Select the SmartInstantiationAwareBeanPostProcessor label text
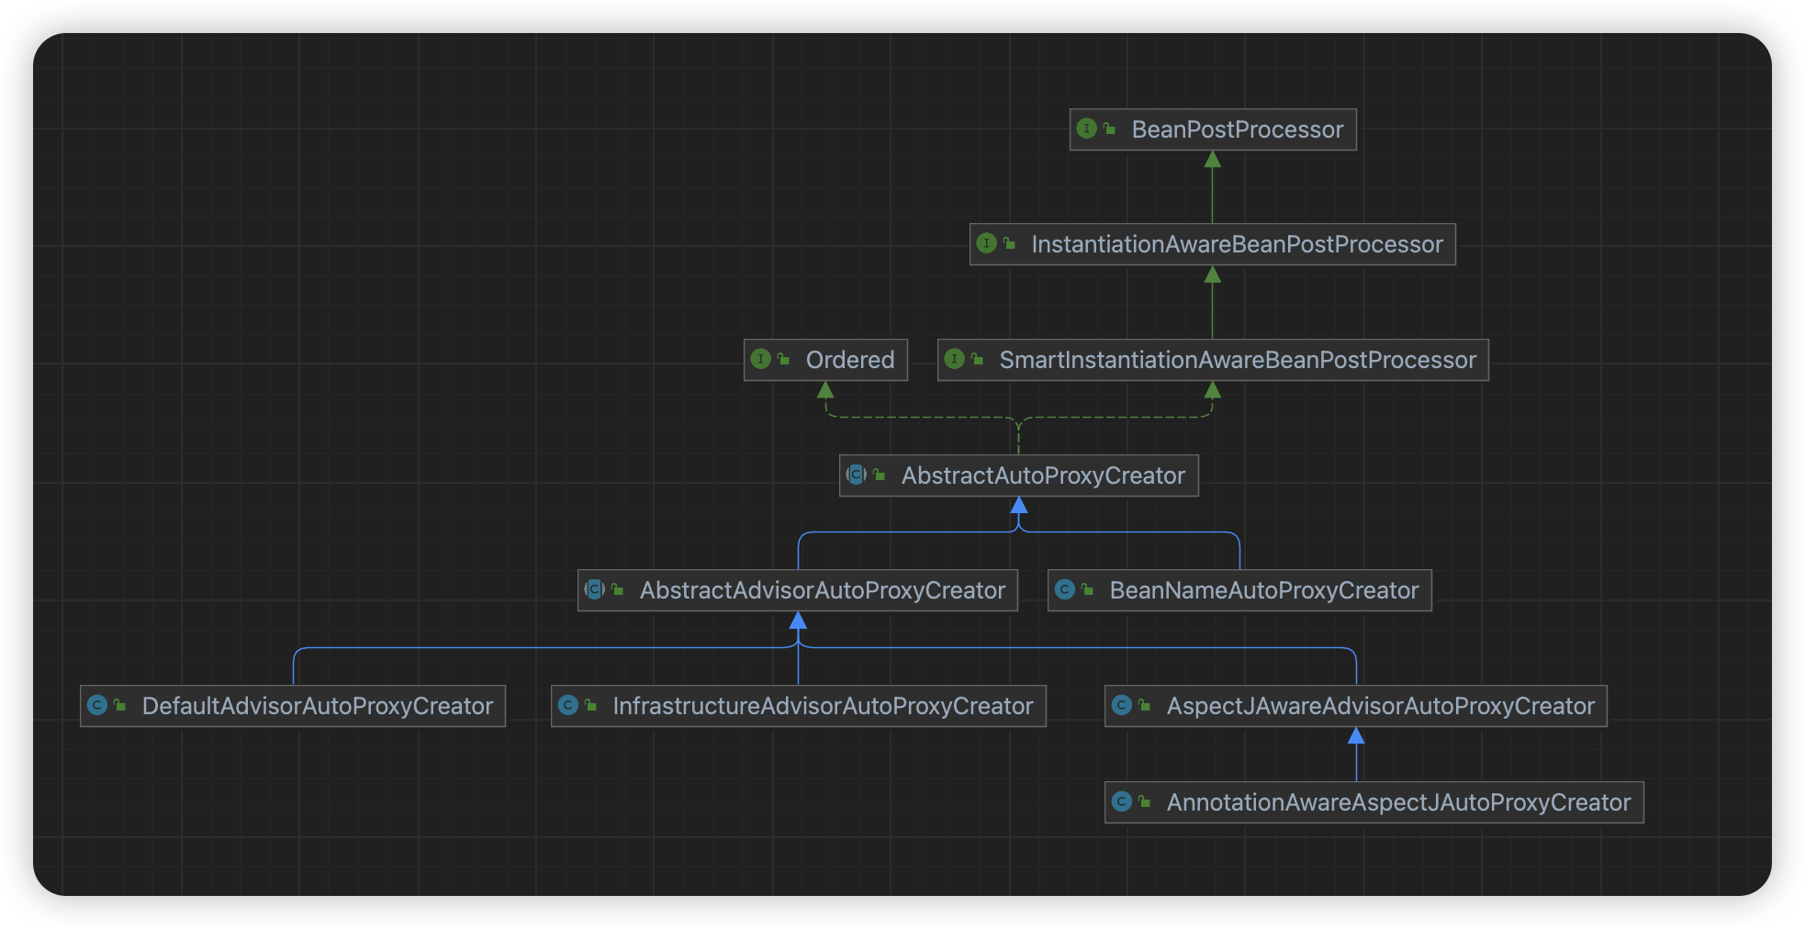This screenshot has height=929, width=1805. click(x=1238, y=360)
